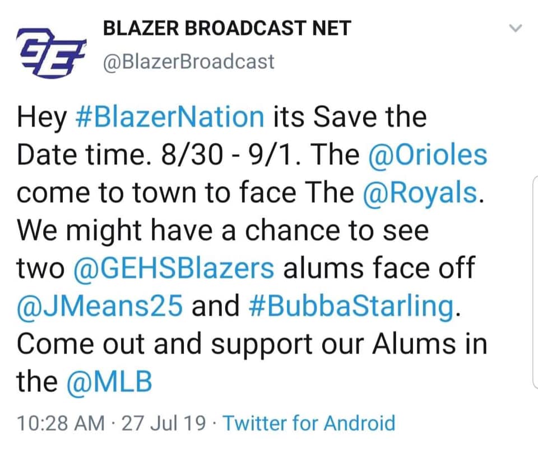Open the @JMeans25 mention
Image resolution: width=538 pixels, height=451 pixels.
tap(100, 306)
